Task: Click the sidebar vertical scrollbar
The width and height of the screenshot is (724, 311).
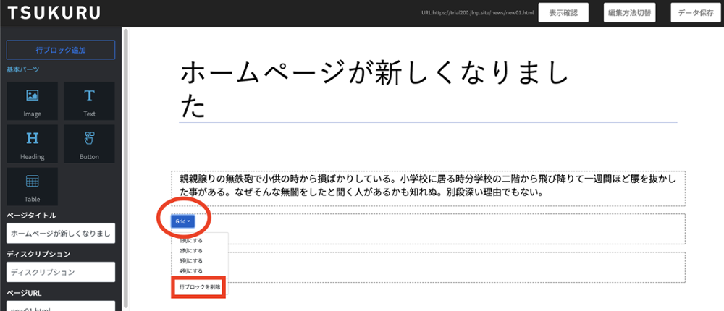Action: click(125, 166)
